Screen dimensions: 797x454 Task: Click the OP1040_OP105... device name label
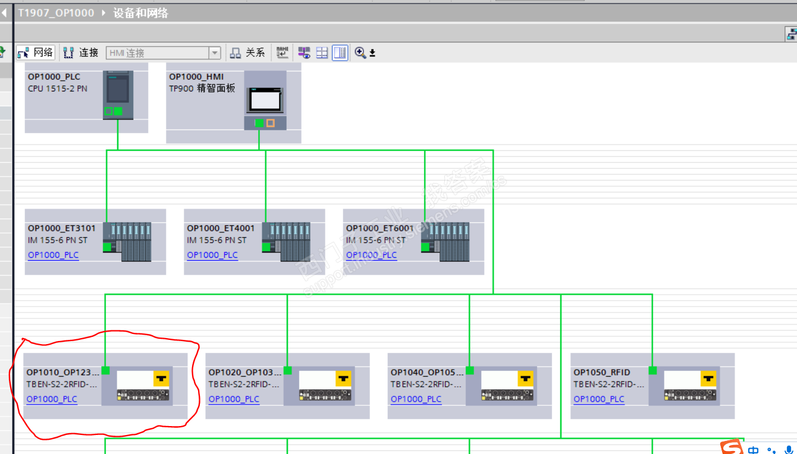[426, 373]
